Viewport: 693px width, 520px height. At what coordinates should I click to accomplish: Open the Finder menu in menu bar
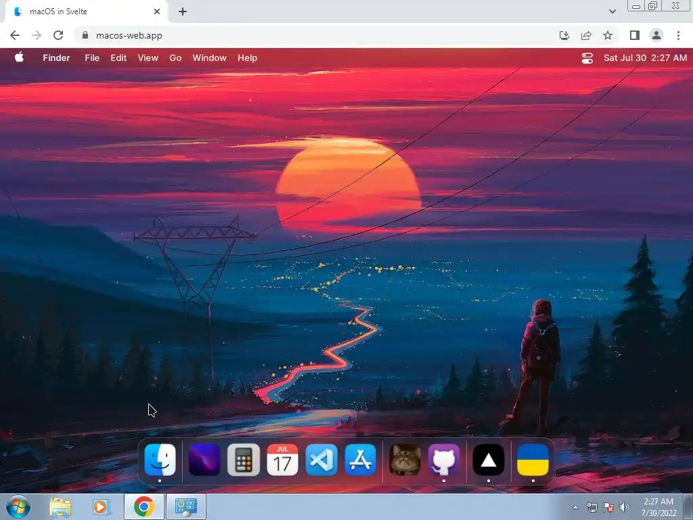[57, 58]
